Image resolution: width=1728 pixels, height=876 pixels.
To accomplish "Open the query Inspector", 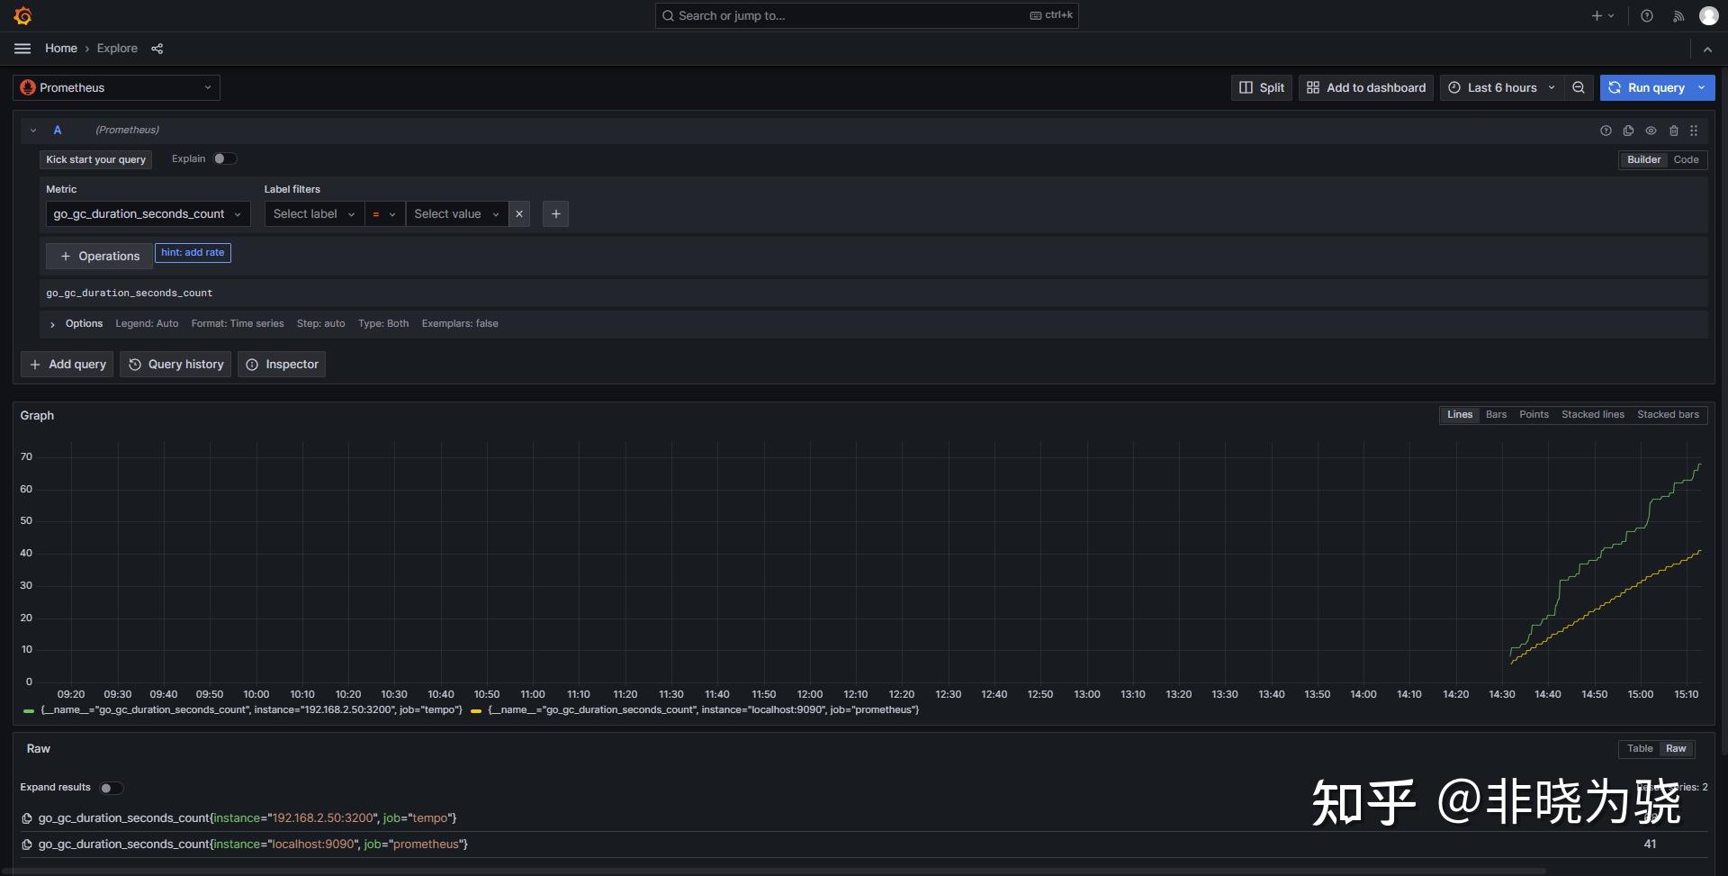I will [282, 364].
